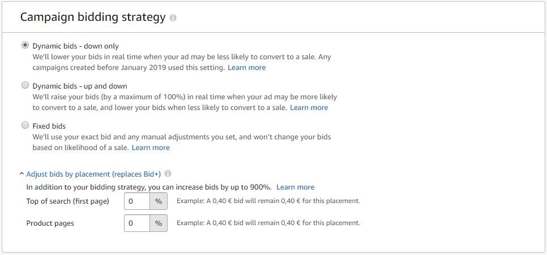This screenshot has width=547, height=255.
Task: Click the Fixed bids label text
Action: point(49,126)
